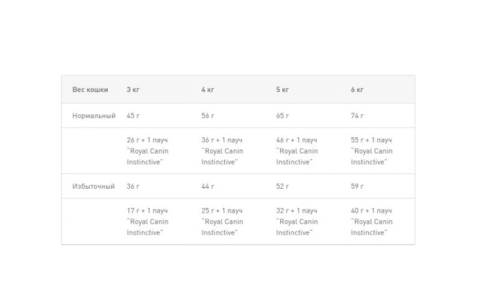Click the 'Нормальный' row label
This screenshot has width=494, height=299.
tap(94, 116)
